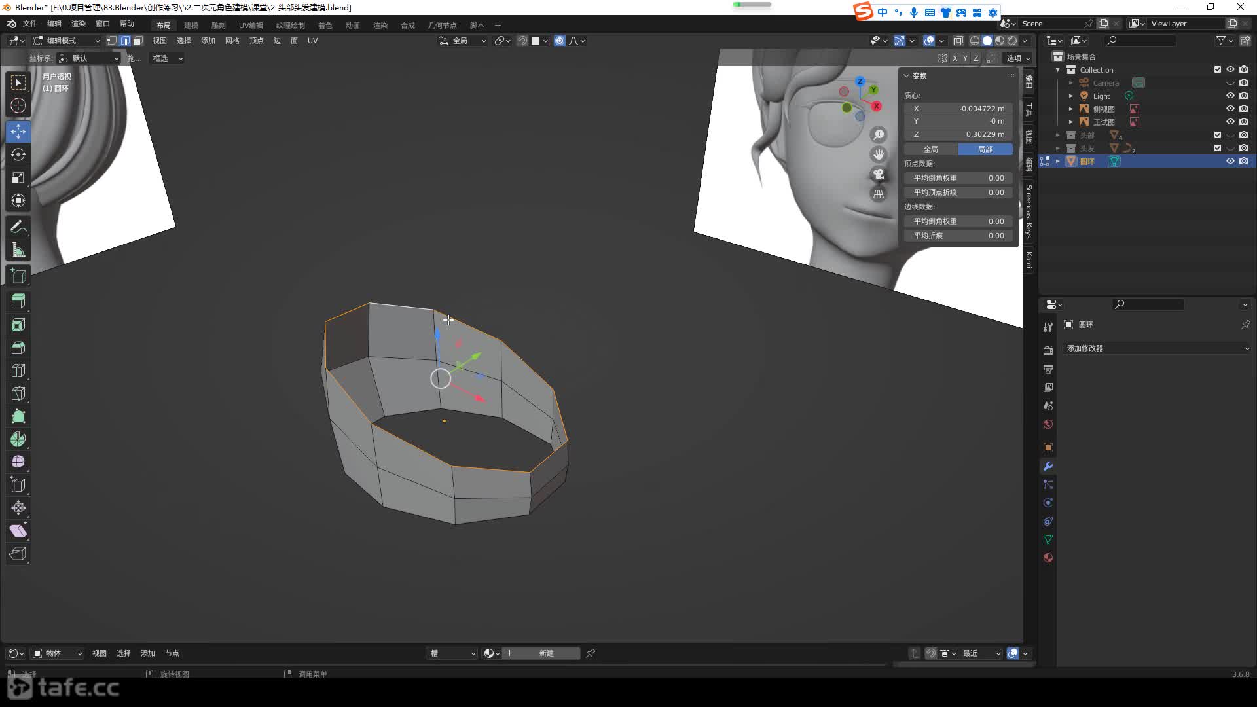1257x707 pixels.
Task: Select the Box Select tool in toolbar
Action: coord(18,82)
